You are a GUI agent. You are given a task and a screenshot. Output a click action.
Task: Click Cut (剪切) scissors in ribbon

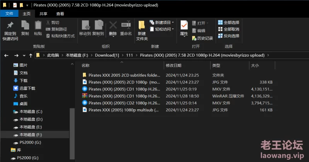click(53, 22)
